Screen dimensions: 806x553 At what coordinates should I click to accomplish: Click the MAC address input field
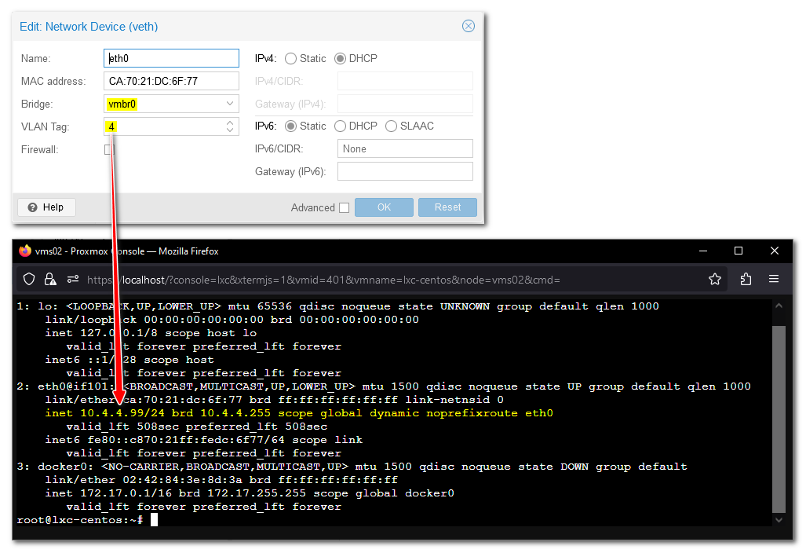pos(171,81)
